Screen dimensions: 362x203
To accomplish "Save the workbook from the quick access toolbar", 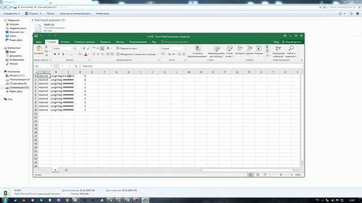I will coord(36,36).
